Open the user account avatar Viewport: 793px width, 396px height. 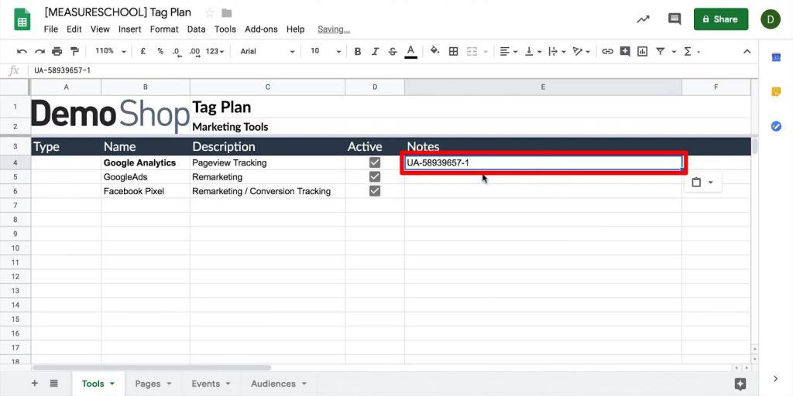771,19
